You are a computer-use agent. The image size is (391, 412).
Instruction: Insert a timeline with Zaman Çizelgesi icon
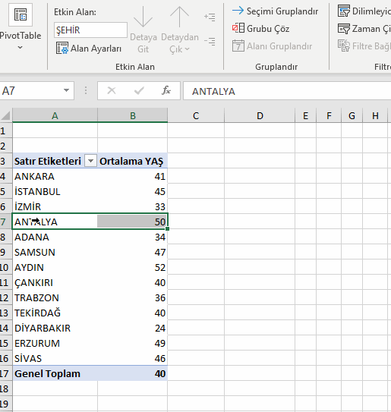(344, 28)
